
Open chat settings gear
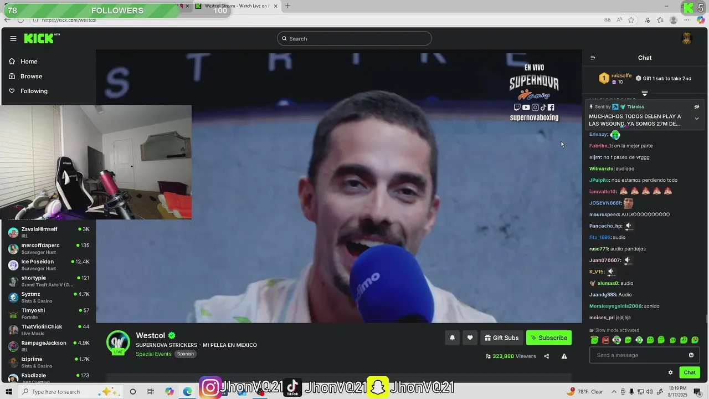coord(670,372)
